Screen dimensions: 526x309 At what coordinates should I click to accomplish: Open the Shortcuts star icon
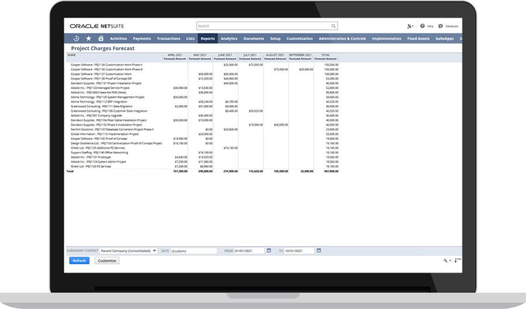(89, 38)
